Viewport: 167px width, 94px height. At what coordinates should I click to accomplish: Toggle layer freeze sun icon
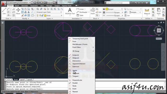pyautogui.click(x=40, y=15)
